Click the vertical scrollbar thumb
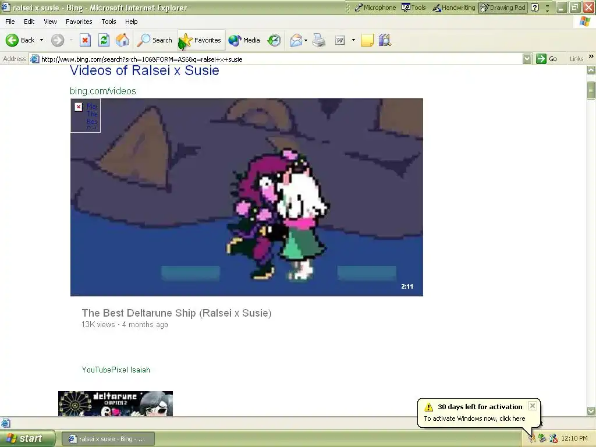The width and height of the screenshot is (596, 447). tap(591, 90)
